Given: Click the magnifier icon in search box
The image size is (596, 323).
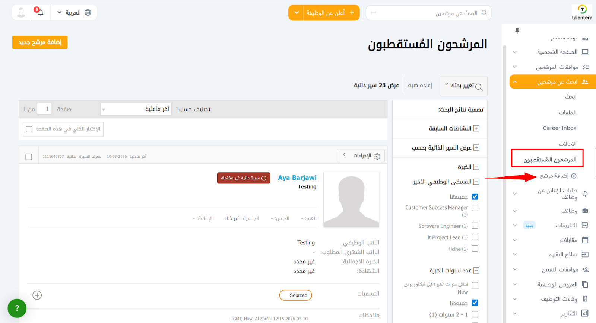Looking at the screenshot, I should tap(484, 13).
